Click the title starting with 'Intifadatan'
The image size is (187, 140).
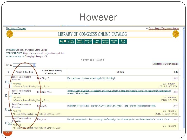coord(111,106)
